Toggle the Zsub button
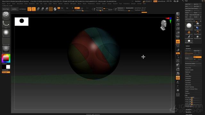This screenshot has width=205, height=115. (82, 8)
